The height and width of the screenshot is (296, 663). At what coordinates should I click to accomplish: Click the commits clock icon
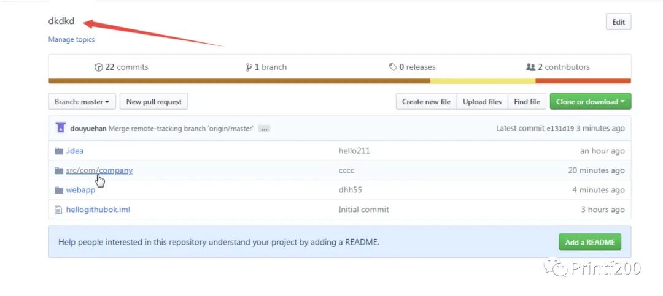(98, 67)
